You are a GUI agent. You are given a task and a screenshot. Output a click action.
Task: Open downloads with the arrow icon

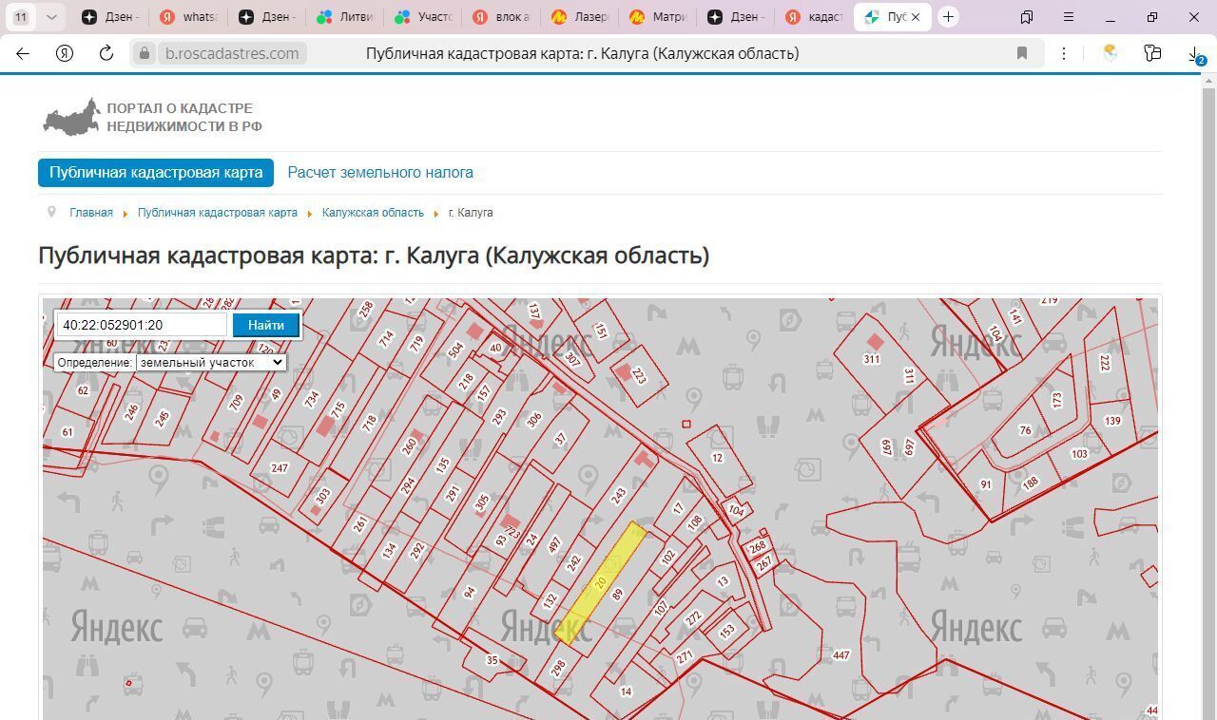point(1195,55)
